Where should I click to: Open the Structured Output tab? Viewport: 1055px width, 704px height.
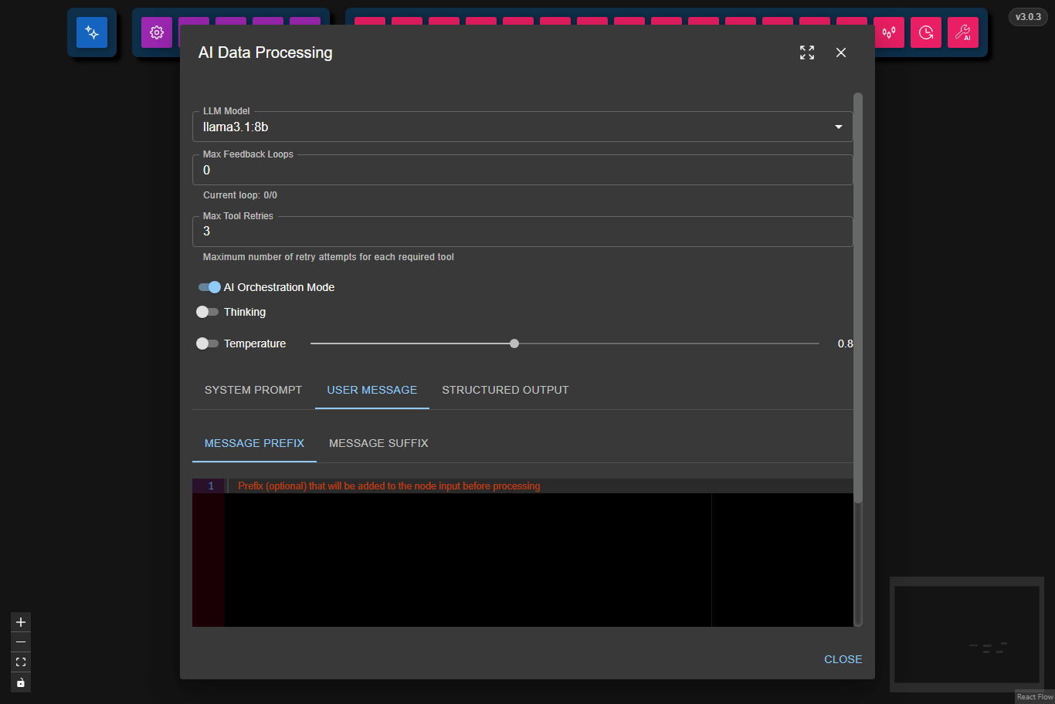point(505,390)
